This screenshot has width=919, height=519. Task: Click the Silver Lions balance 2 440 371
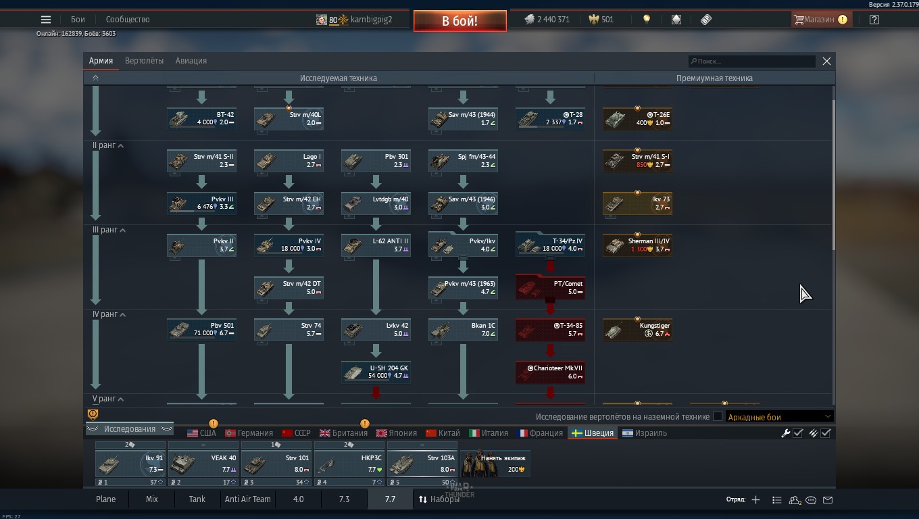(547, 20)
